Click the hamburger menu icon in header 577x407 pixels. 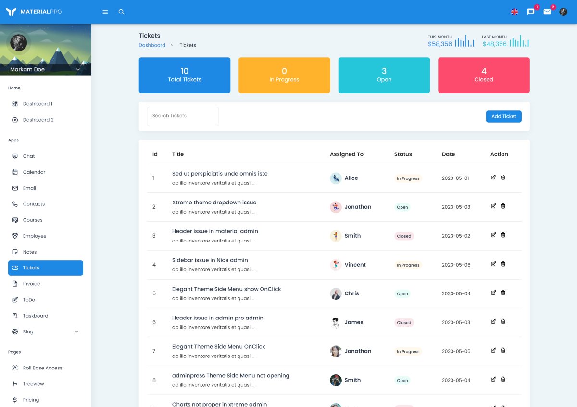click(105, 12)
